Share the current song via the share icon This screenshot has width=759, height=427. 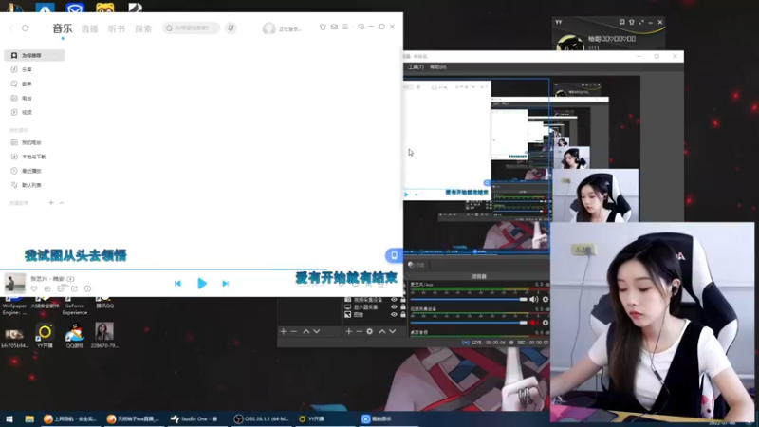click(x=75, y=288)
